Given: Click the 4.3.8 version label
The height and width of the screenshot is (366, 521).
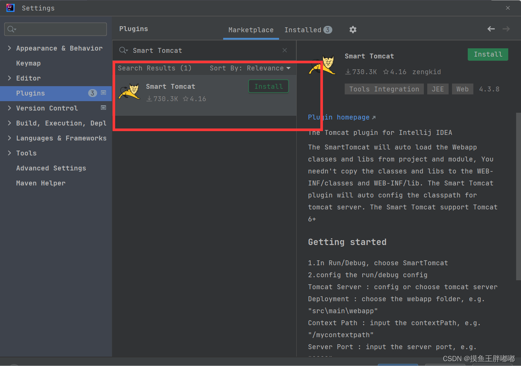Looking at the screenshot, I should [x=489, y=89].
